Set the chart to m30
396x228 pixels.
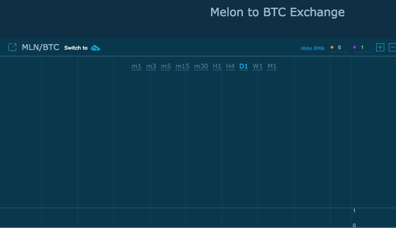click(x=201, y=67)
